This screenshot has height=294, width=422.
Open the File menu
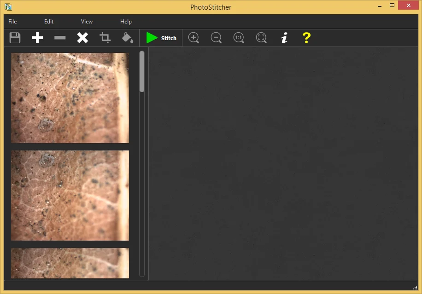12,22
